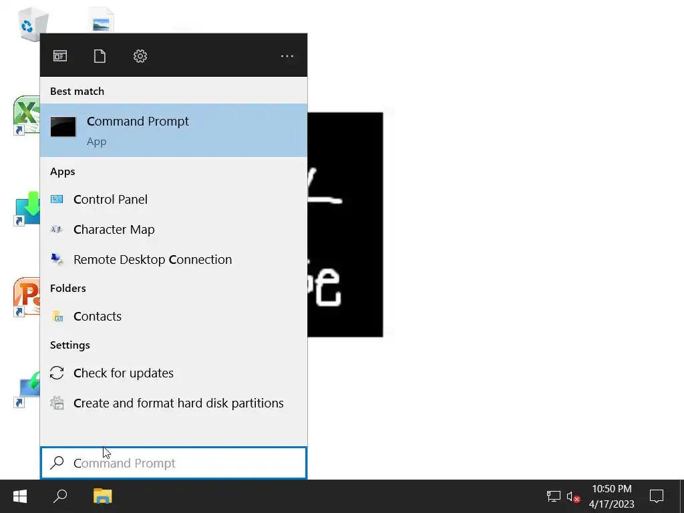This screenshot has height=513, width=684.
Task: Click the Contacts folder icon
Action: click(57, 316)
